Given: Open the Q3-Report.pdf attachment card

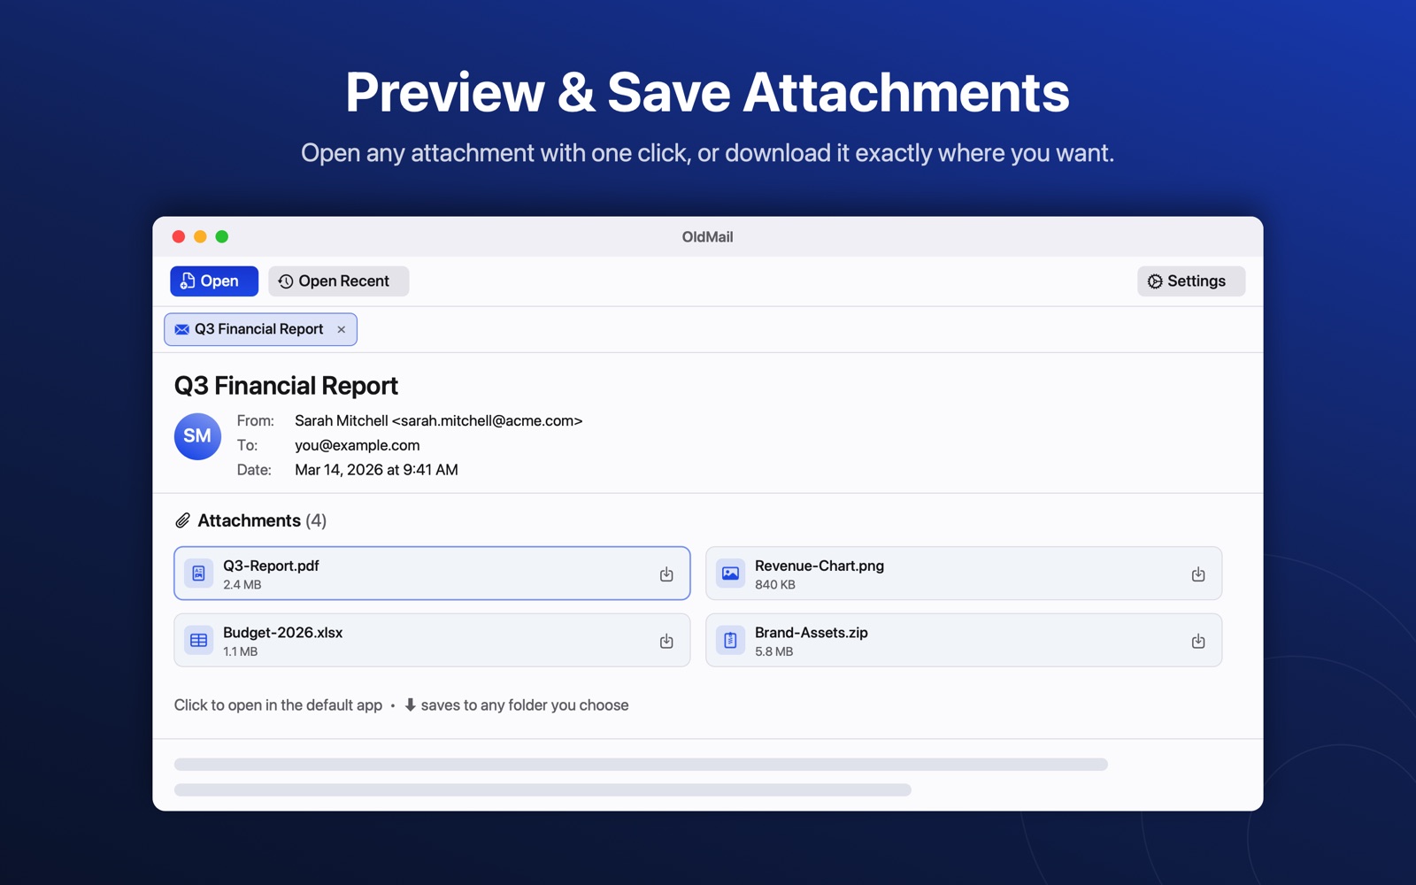Looking at the screenshot, I should (432, 573).
